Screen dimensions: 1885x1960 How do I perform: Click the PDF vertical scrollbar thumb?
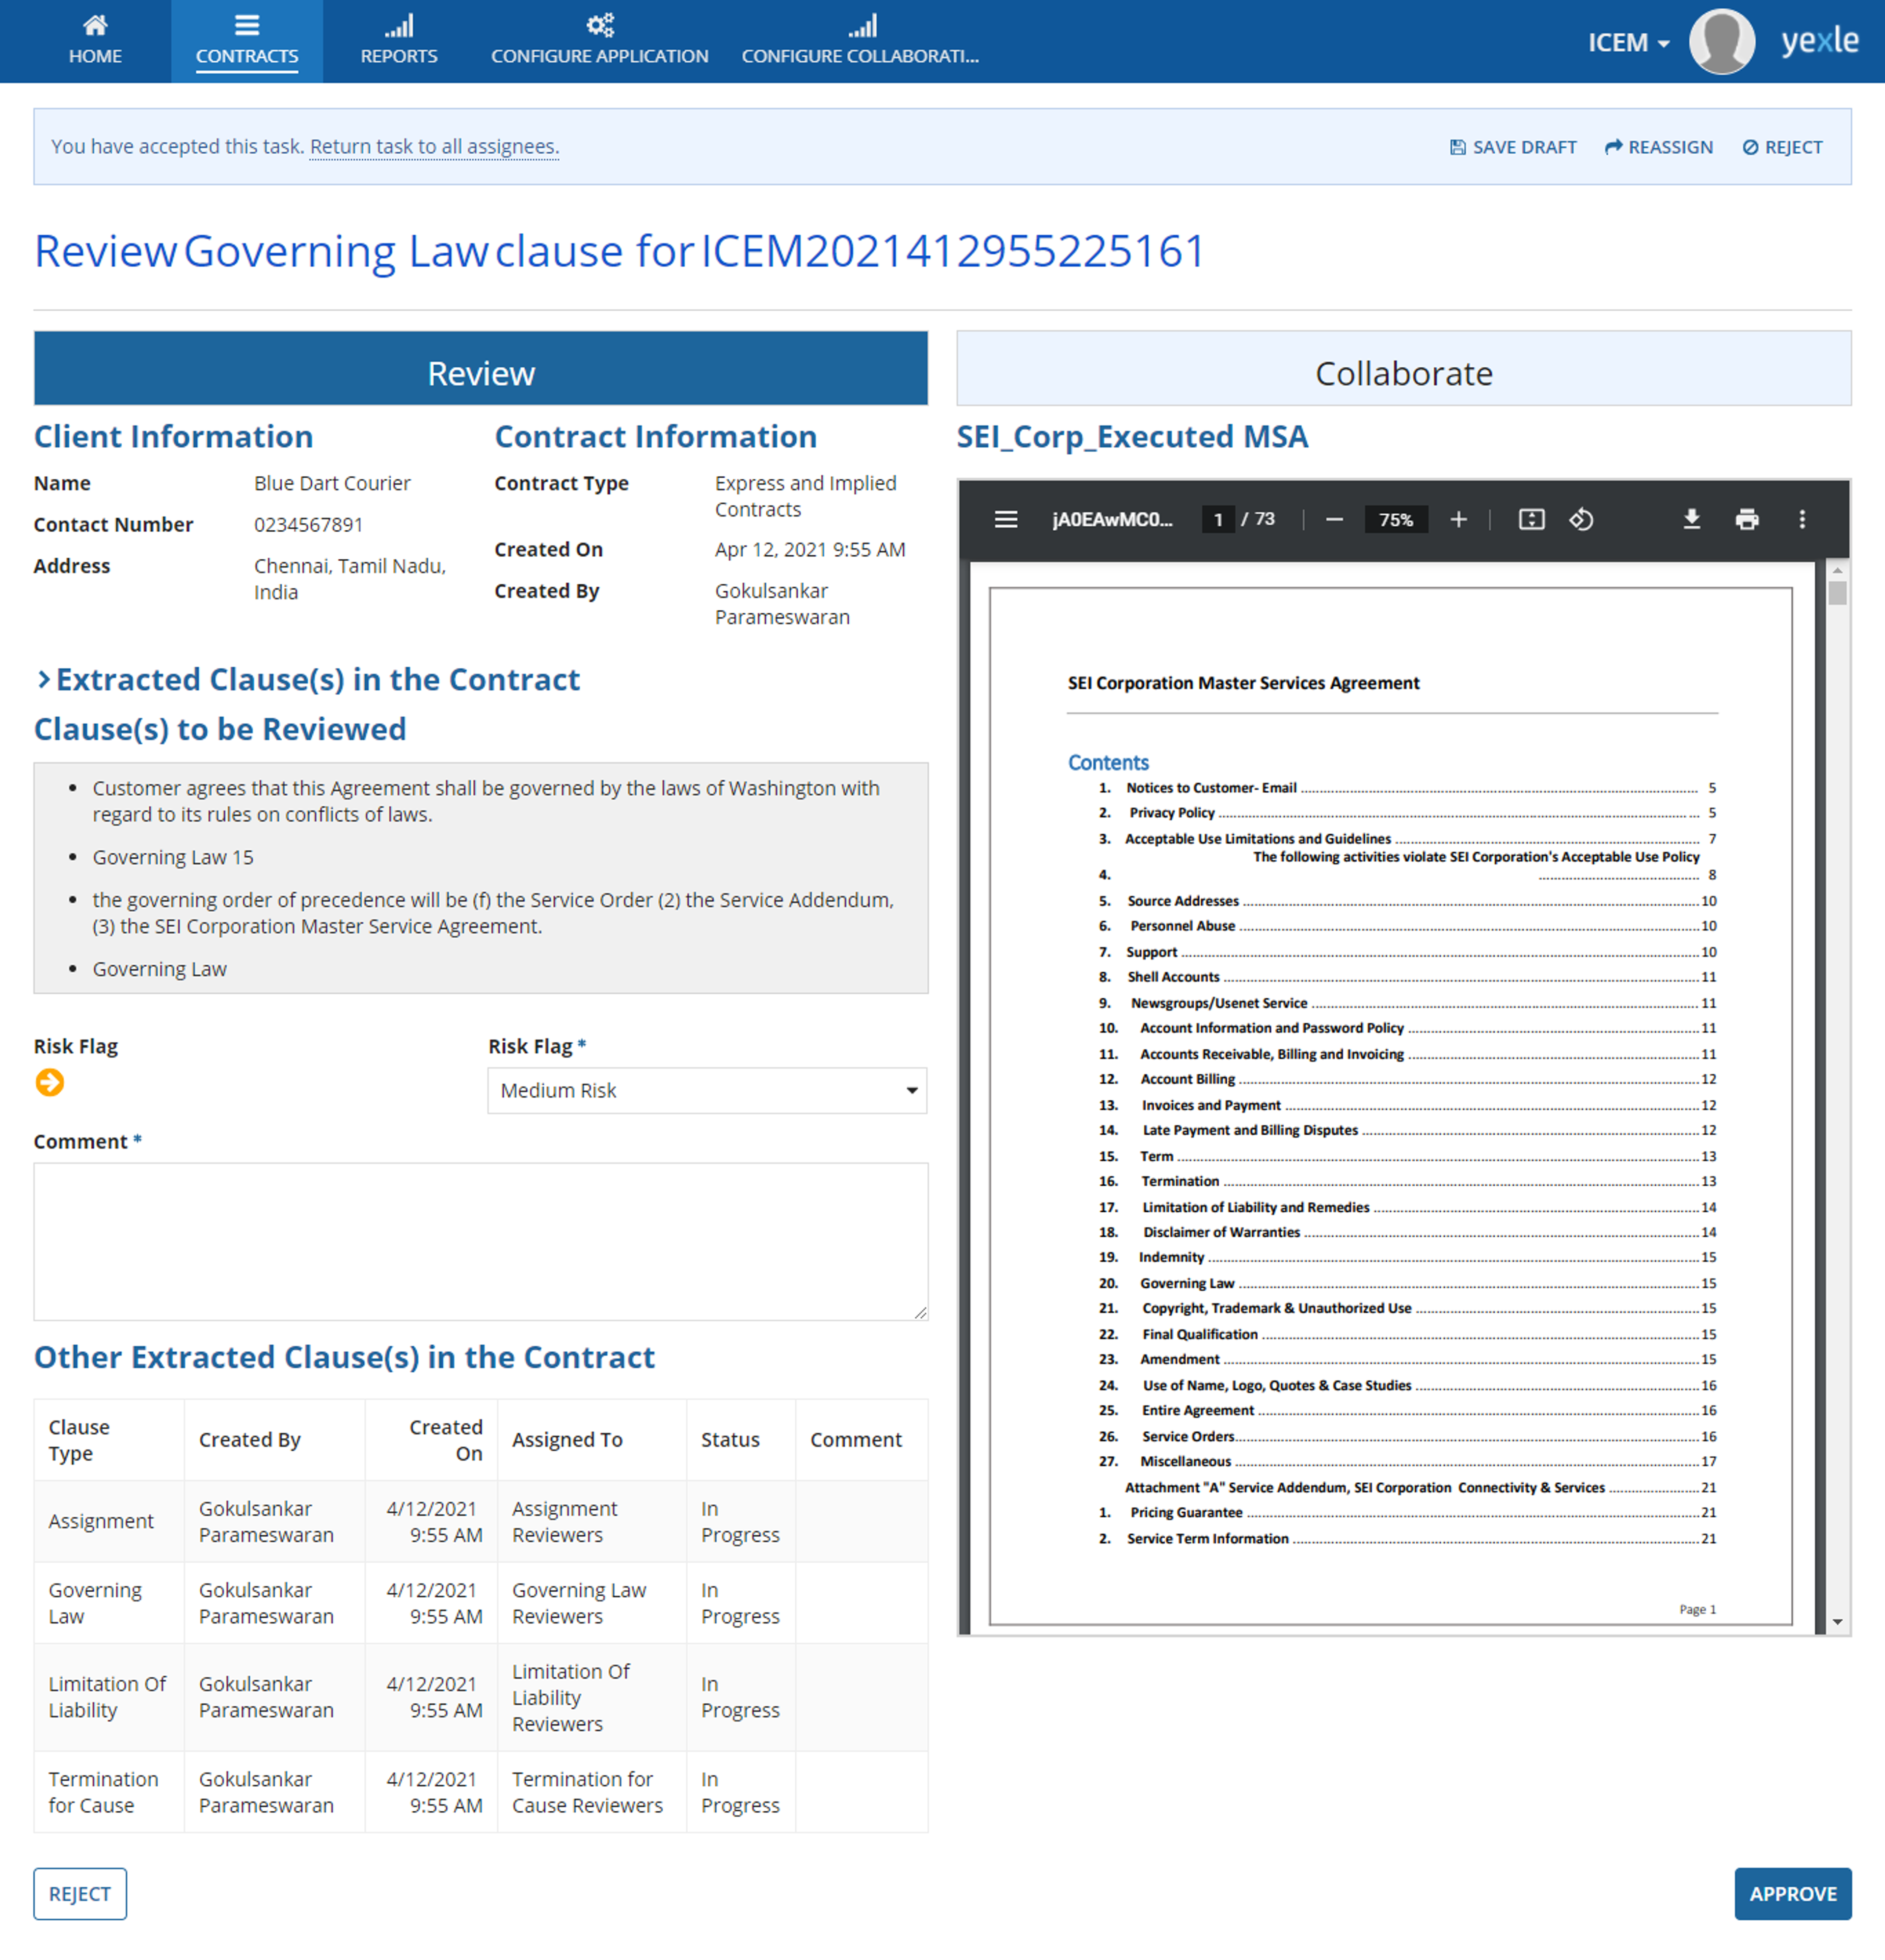click(1837, 593)
